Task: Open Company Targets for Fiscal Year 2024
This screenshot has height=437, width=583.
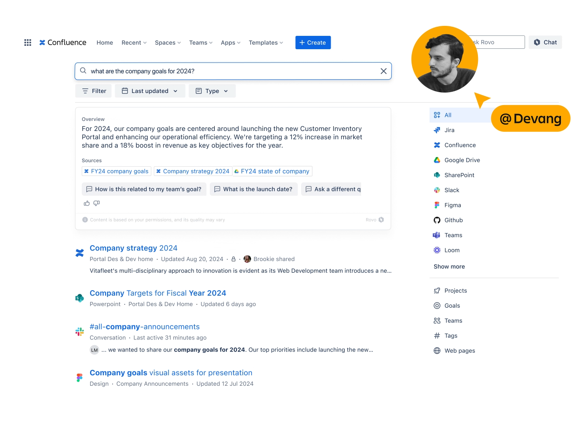Action: (x=158, y=293)
